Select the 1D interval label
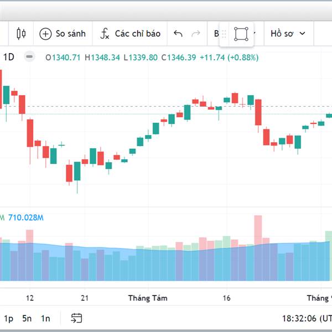 pos(9,57)
